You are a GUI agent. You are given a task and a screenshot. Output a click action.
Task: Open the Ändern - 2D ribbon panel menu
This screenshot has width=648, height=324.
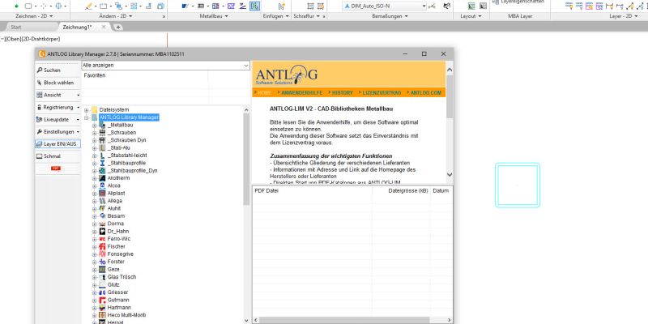click(116, 16)
